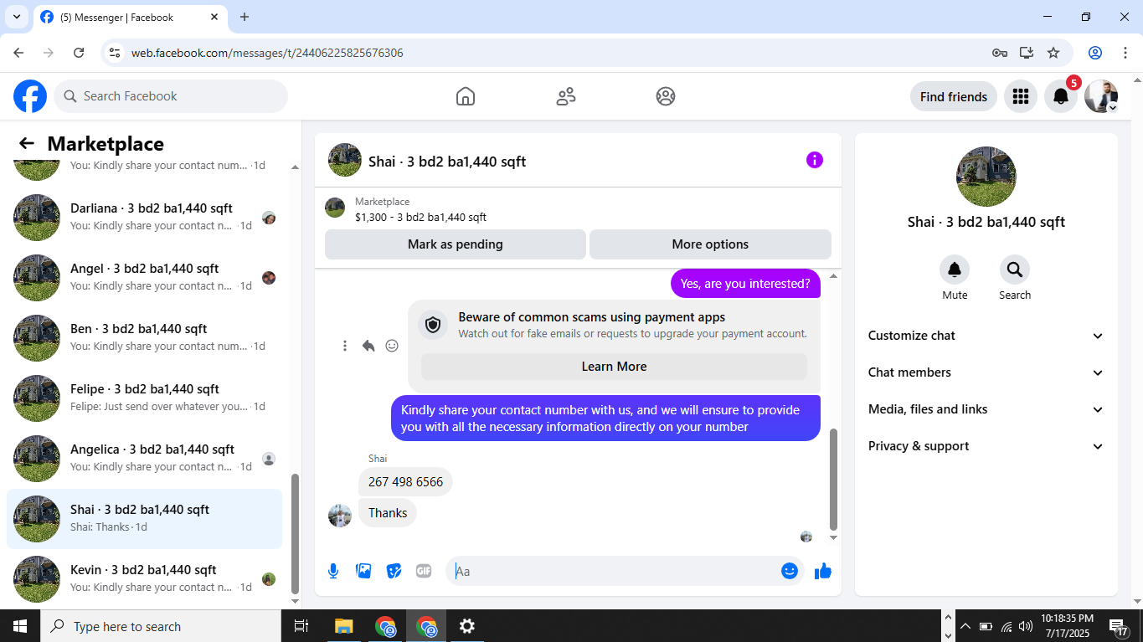
Task: Click Shai's large listing picture in info panel
Action: coord(986,177)
